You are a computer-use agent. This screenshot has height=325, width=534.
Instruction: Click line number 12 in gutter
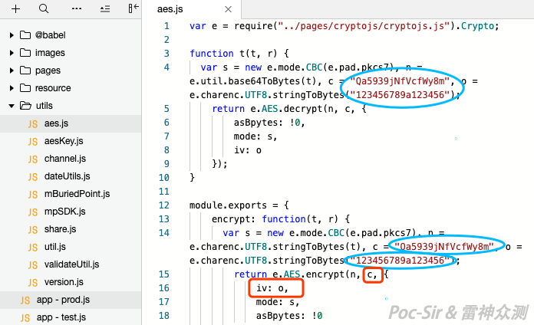pos(164,205)
